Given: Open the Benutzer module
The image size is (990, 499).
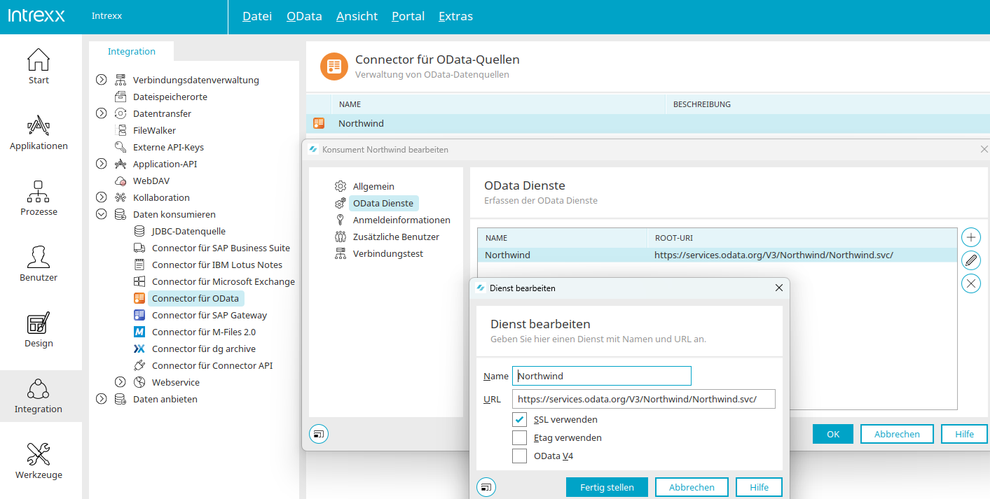Looking at the screenshot, I should 39,265.
